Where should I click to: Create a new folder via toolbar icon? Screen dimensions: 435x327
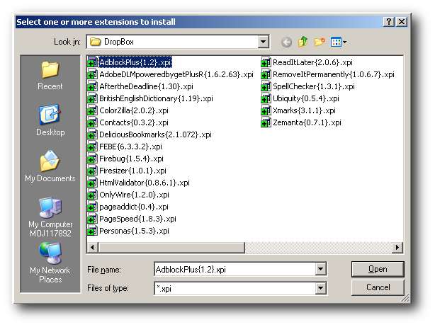point(320,42)
